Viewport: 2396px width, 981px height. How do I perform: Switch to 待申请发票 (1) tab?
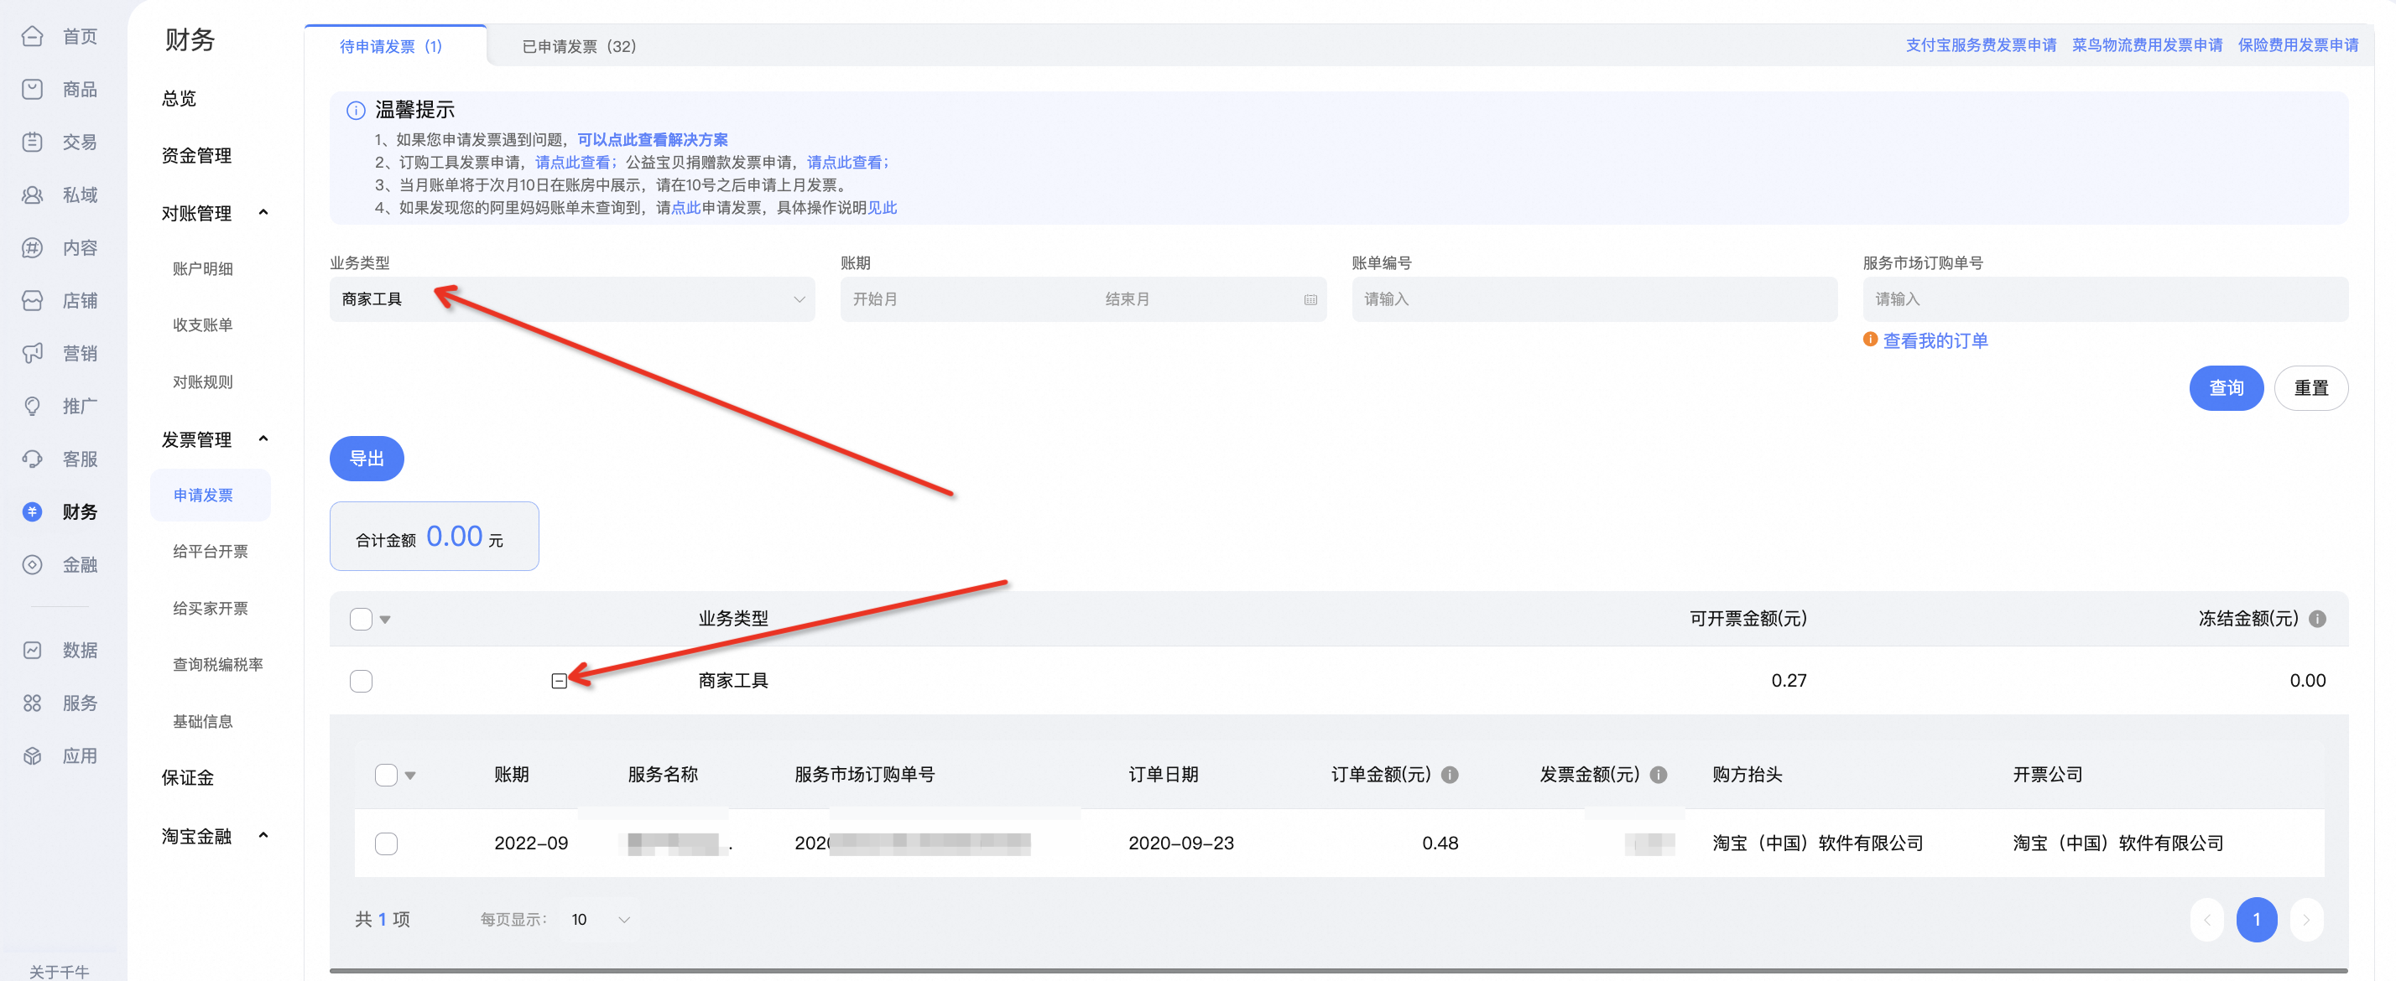point(391,46)
